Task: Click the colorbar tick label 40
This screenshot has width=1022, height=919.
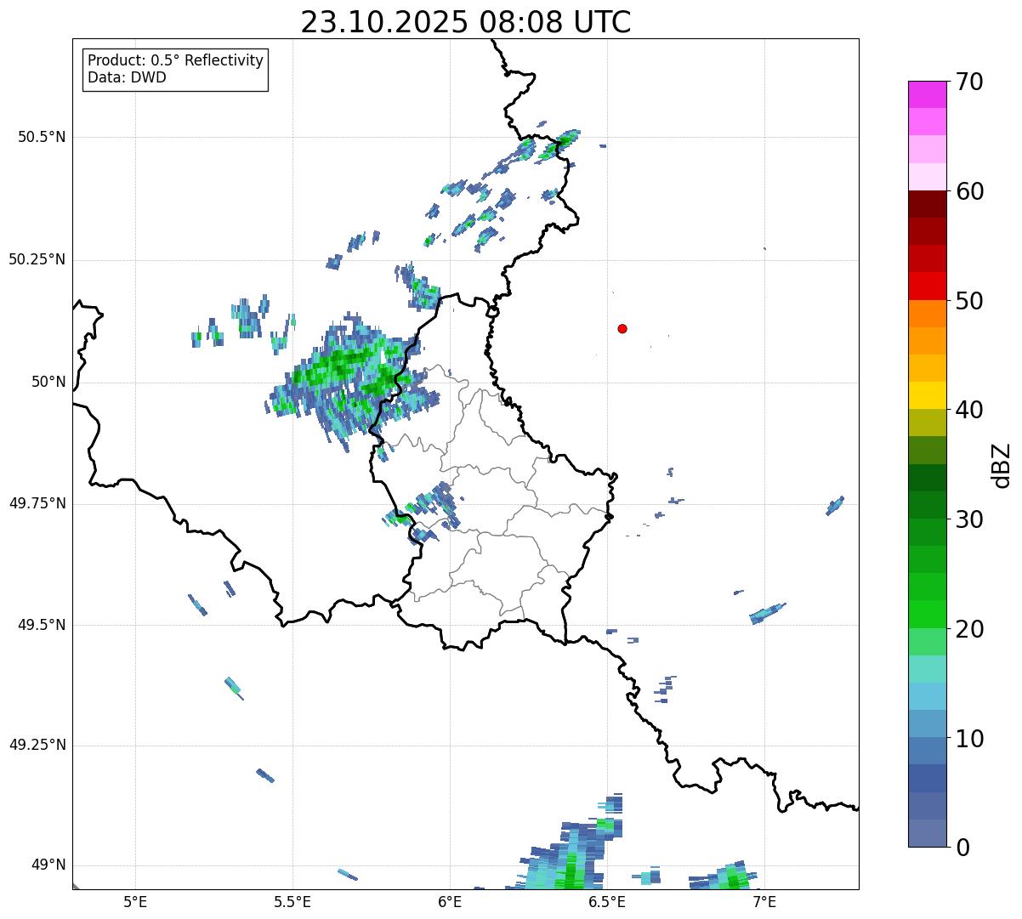Action: click(969, 410)
